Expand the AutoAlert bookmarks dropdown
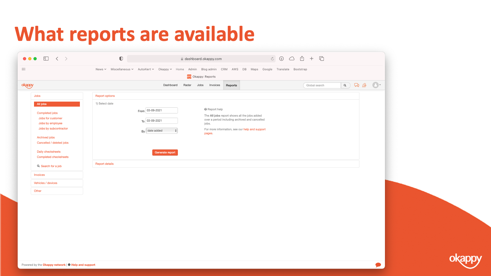 coord(146,69)
